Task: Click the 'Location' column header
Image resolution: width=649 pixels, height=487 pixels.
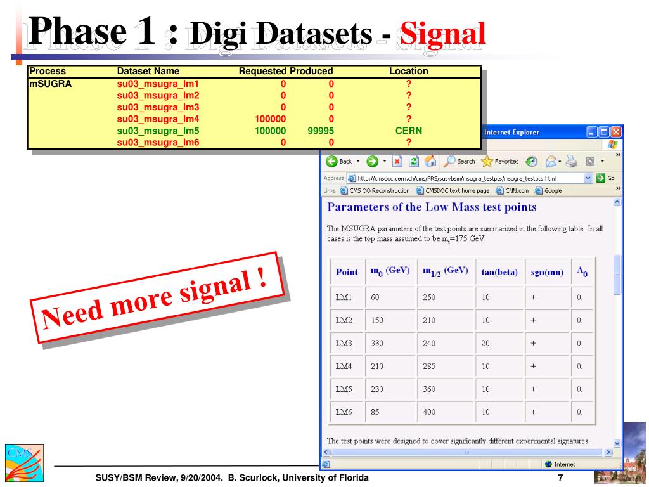Action: [409, 71]
